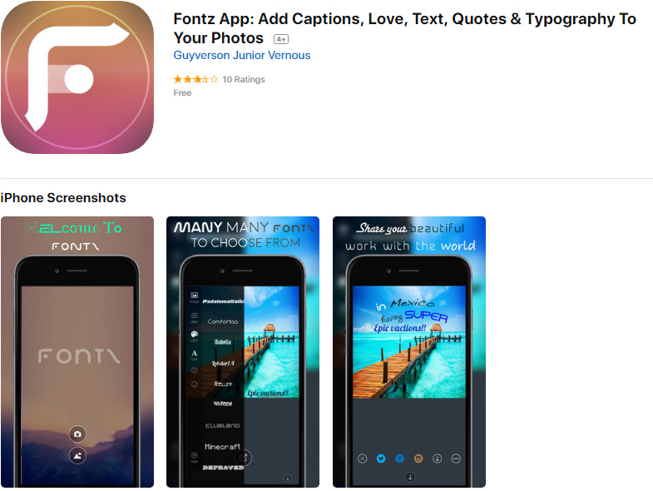Open the Welcome To Fontz screenshot
653x491 pixels.
point(77,352)
